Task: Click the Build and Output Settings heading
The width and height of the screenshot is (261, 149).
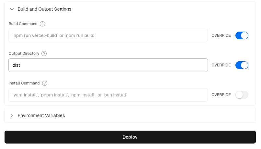Action: click(44, 9)
